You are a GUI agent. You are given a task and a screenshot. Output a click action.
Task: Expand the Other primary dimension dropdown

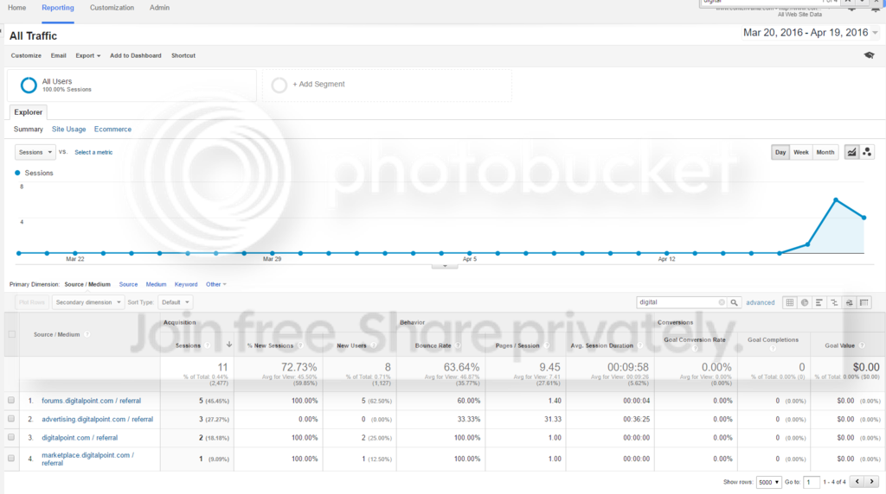tap(215, 284)
